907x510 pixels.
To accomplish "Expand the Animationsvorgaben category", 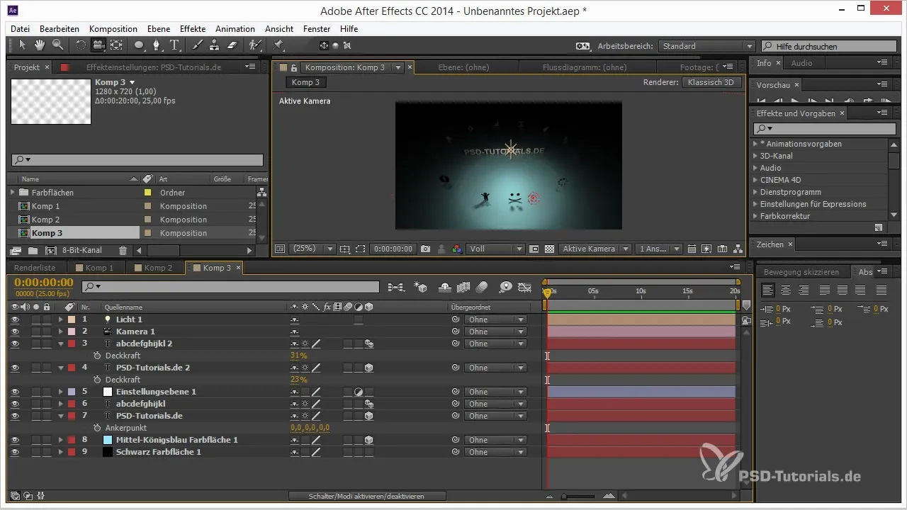I will pyautogui.click(x=755, y=144).
